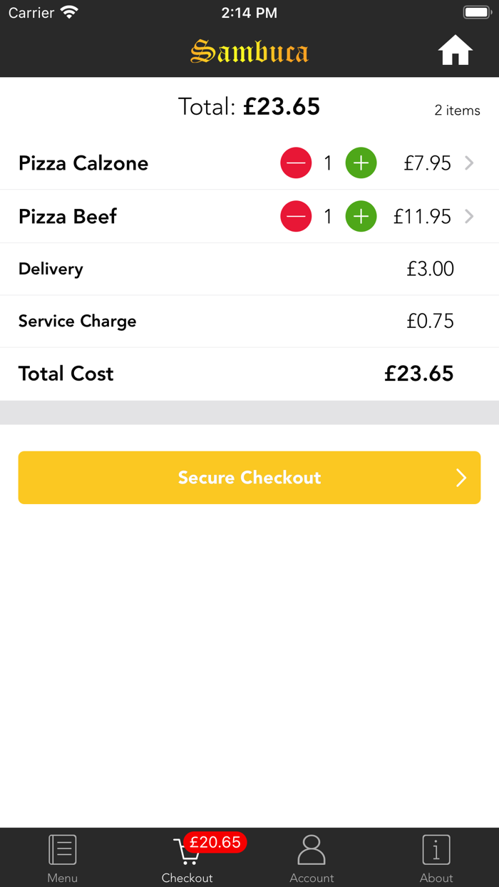Switch to the Account tab
The height and width of the screenshot is (887, 499).
pyautogui.click(x=312, y=858)
